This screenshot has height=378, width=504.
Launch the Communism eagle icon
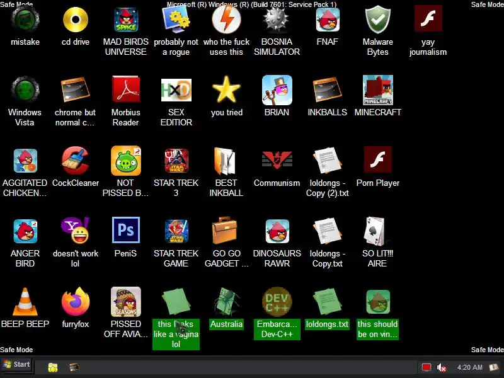[277, 160]
